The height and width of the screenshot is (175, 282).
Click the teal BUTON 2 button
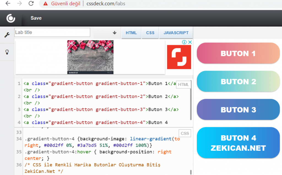point(238,82)
